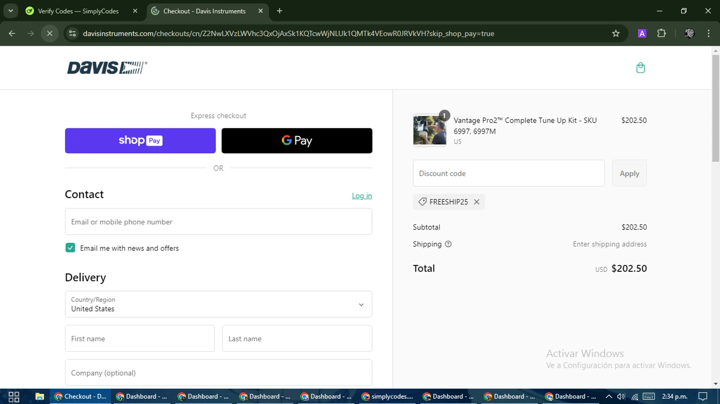Click the address bar URL
This screenshot has height=404, width=720.
point(288,34)
